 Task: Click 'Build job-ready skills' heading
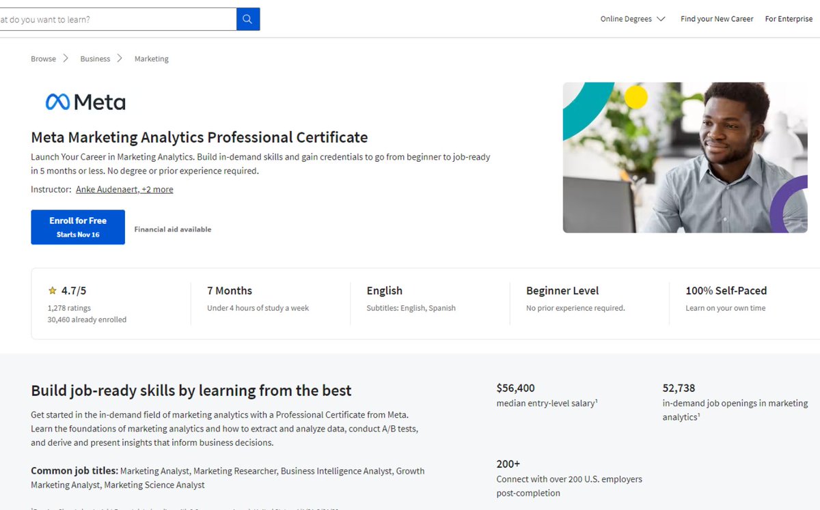click(x=191, y=391)
